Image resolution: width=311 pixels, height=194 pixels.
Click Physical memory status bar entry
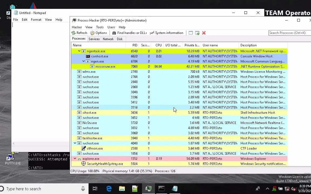127,171
